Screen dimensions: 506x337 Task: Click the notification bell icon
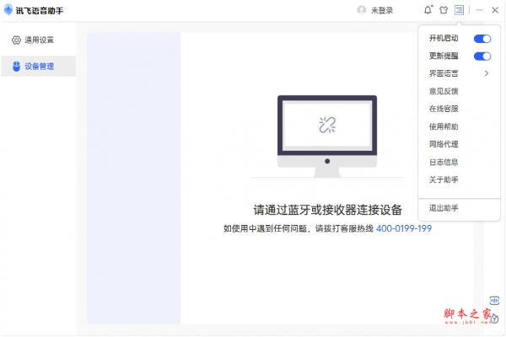(x=428, y=10)
